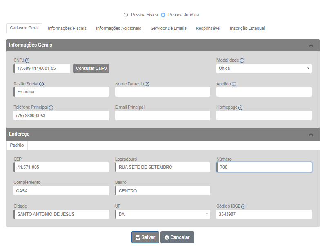
Task: Focus the E-mail Principal input field
Action: tap(162, 116)
